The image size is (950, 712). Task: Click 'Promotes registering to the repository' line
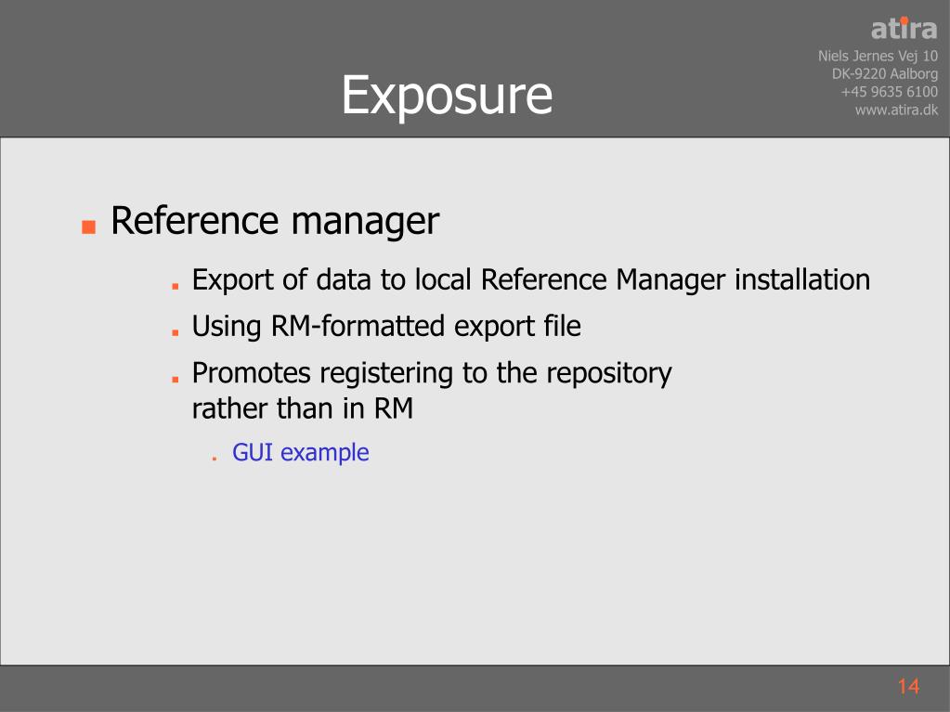[432, 373]
